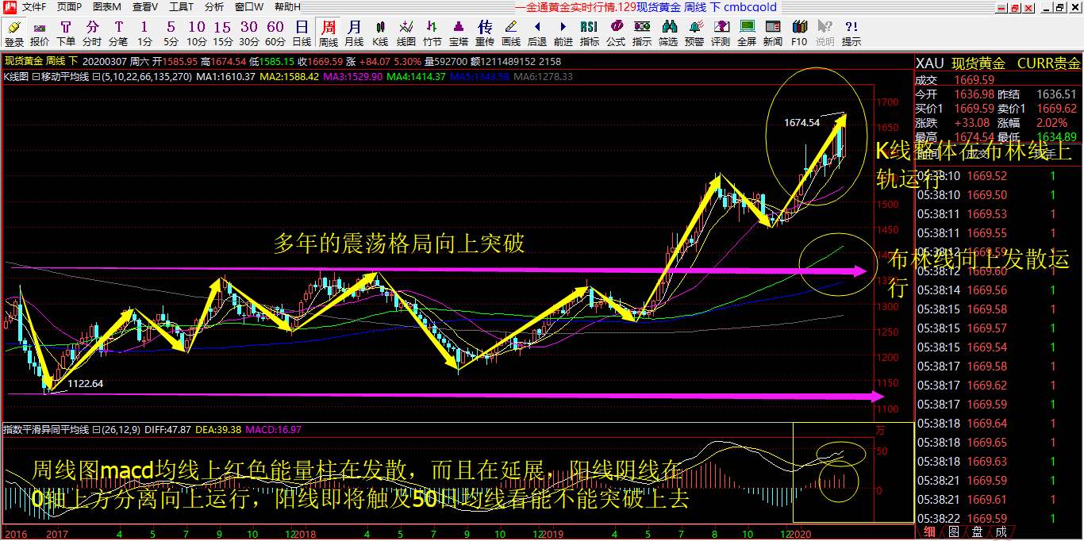Image resolution: width=1084 pixels, height=541 pixels.
Task: Enter 全屏 full screen mode
Action: click(x=747, y=33)
